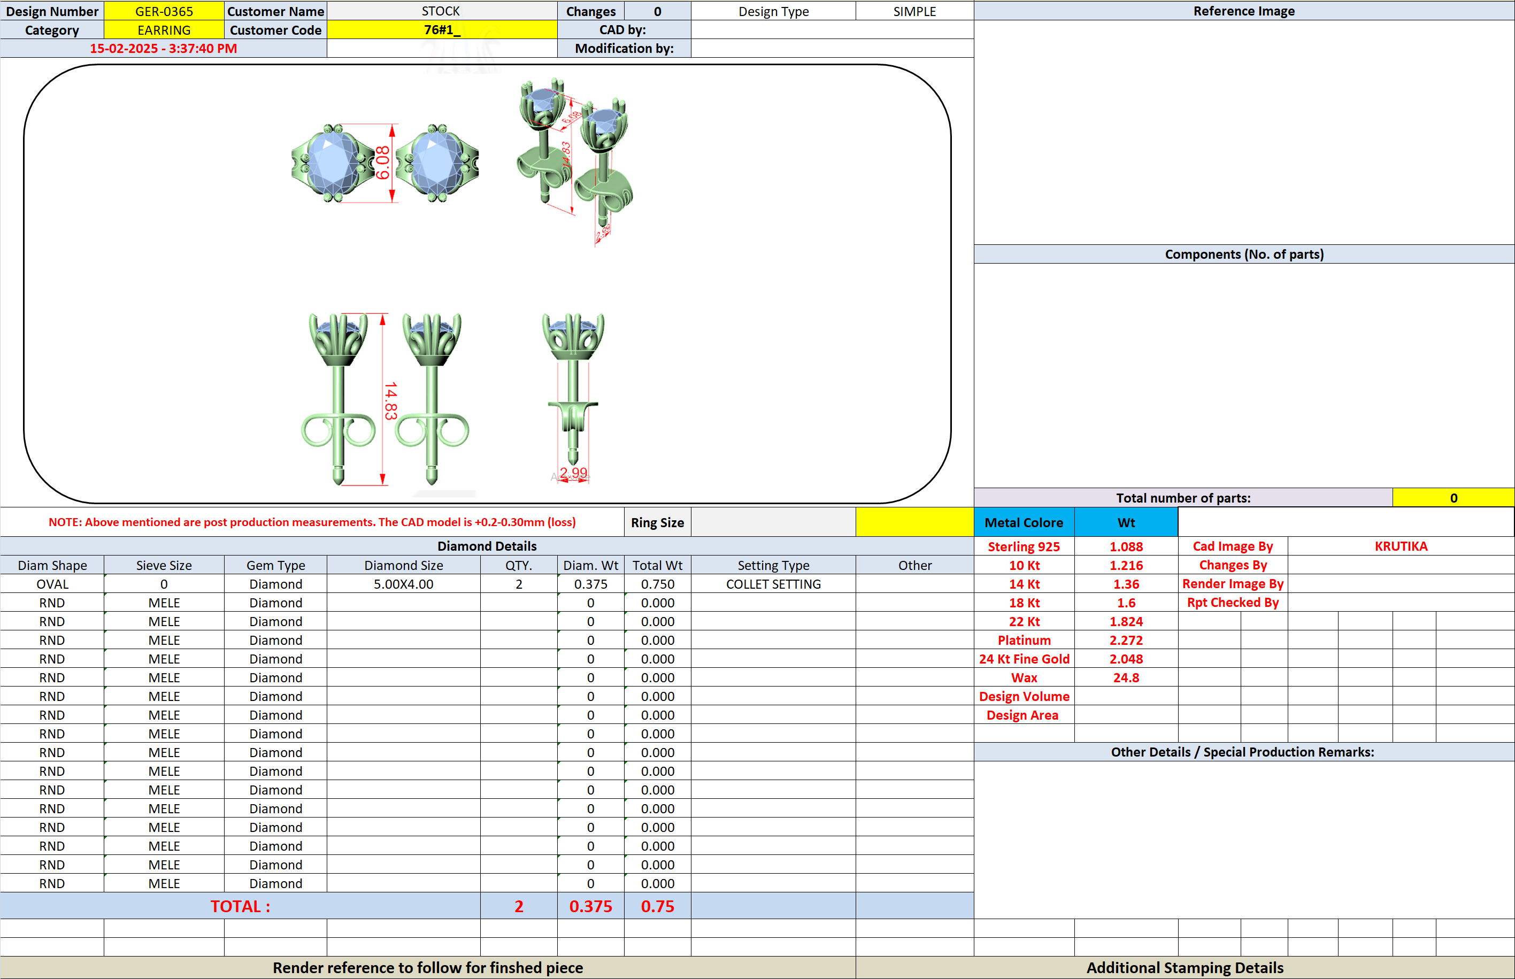Image resolution: width=1515 pixels, height=979 pixels.
Task: Click the side view earring with 2.99 dimension
Action: [573, 397]
